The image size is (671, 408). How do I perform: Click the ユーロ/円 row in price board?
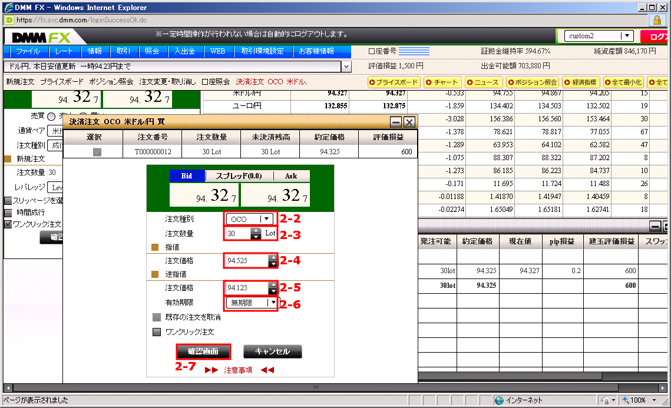tap(435, 106)
